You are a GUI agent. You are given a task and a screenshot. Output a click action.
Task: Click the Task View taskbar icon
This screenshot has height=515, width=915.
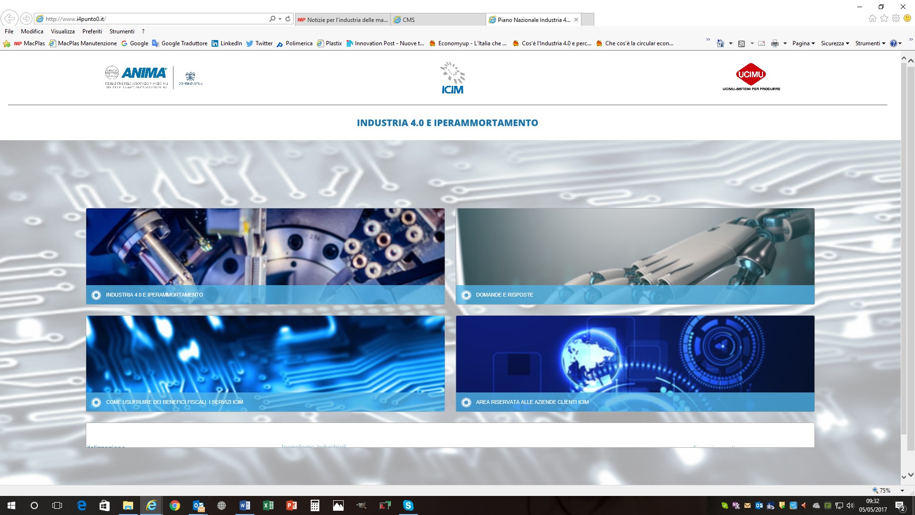click(x=57, y=505)
